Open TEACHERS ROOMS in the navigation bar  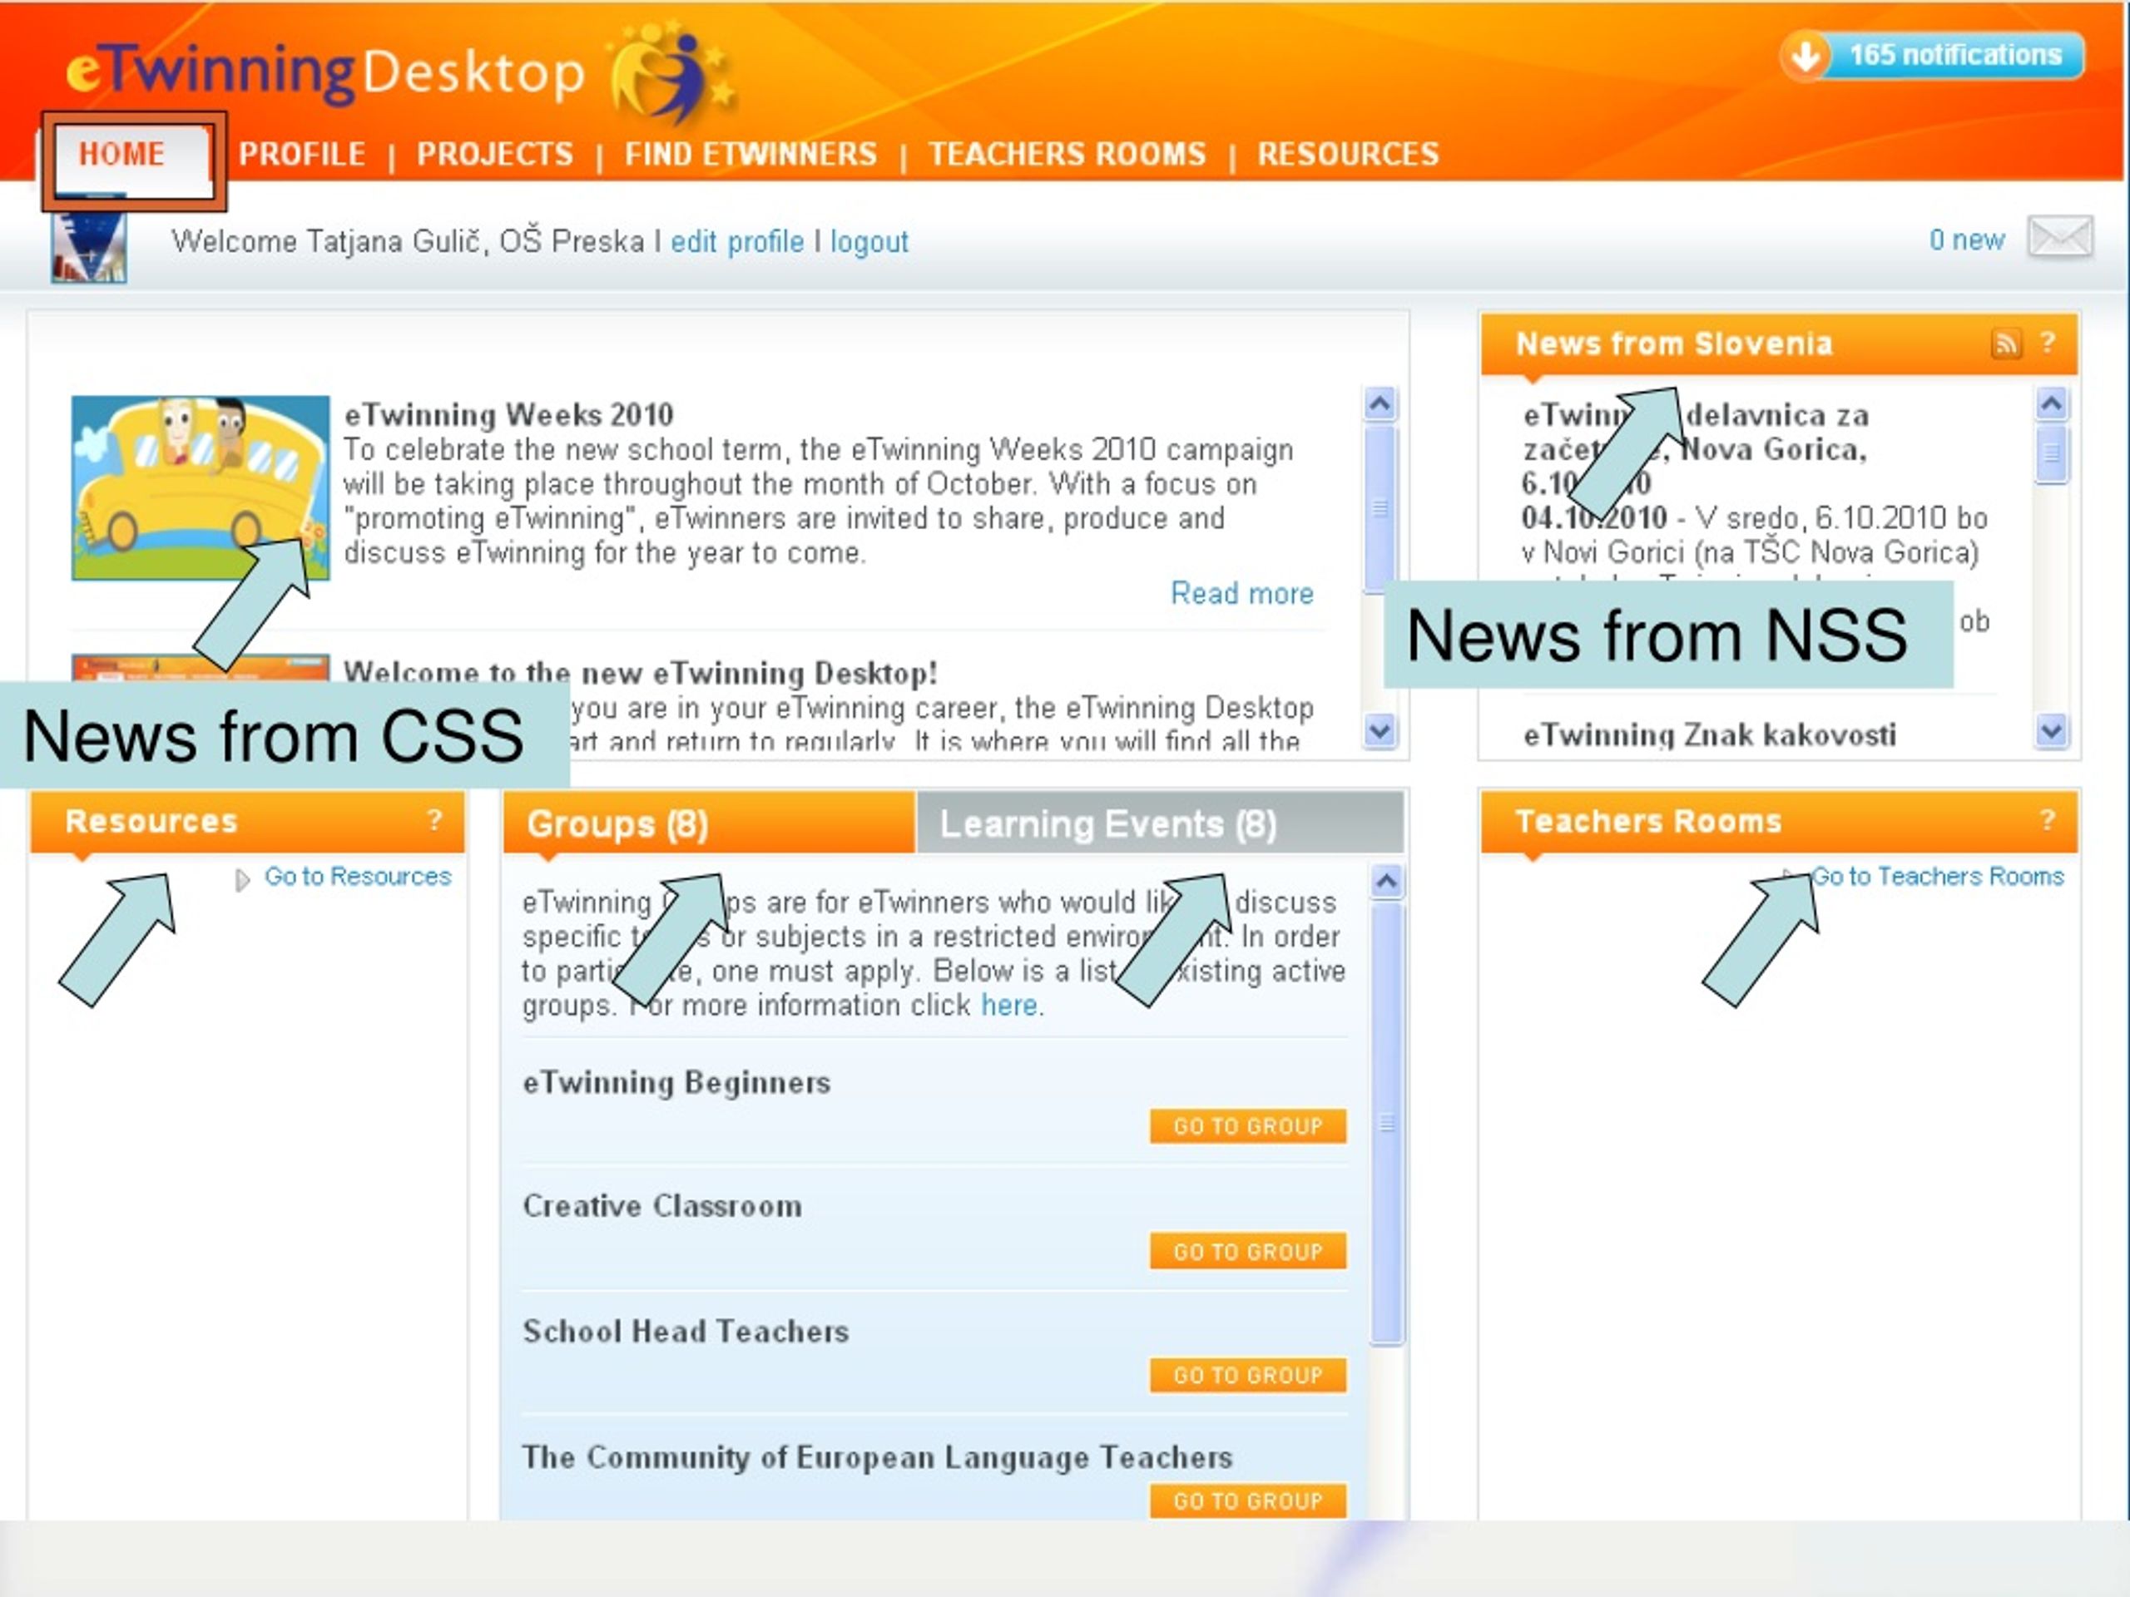pyautogui.click(x=1067, y=154)
